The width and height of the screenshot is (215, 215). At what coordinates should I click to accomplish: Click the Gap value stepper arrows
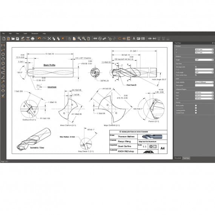[212, 98]
